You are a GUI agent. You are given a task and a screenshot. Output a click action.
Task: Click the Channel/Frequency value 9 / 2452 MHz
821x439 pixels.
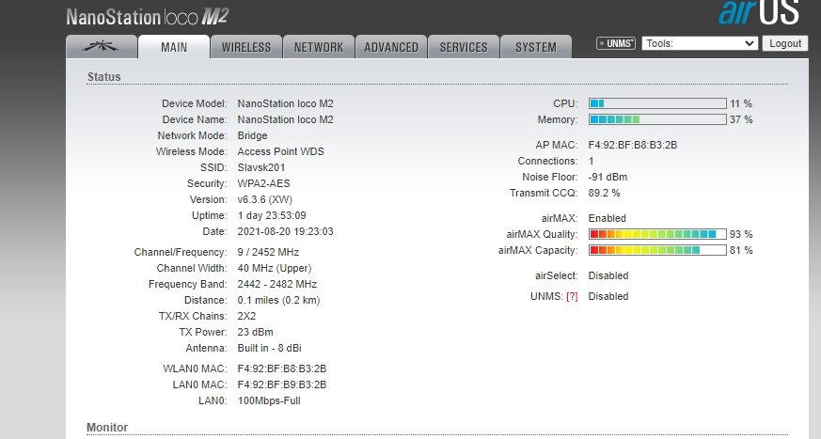268,252
